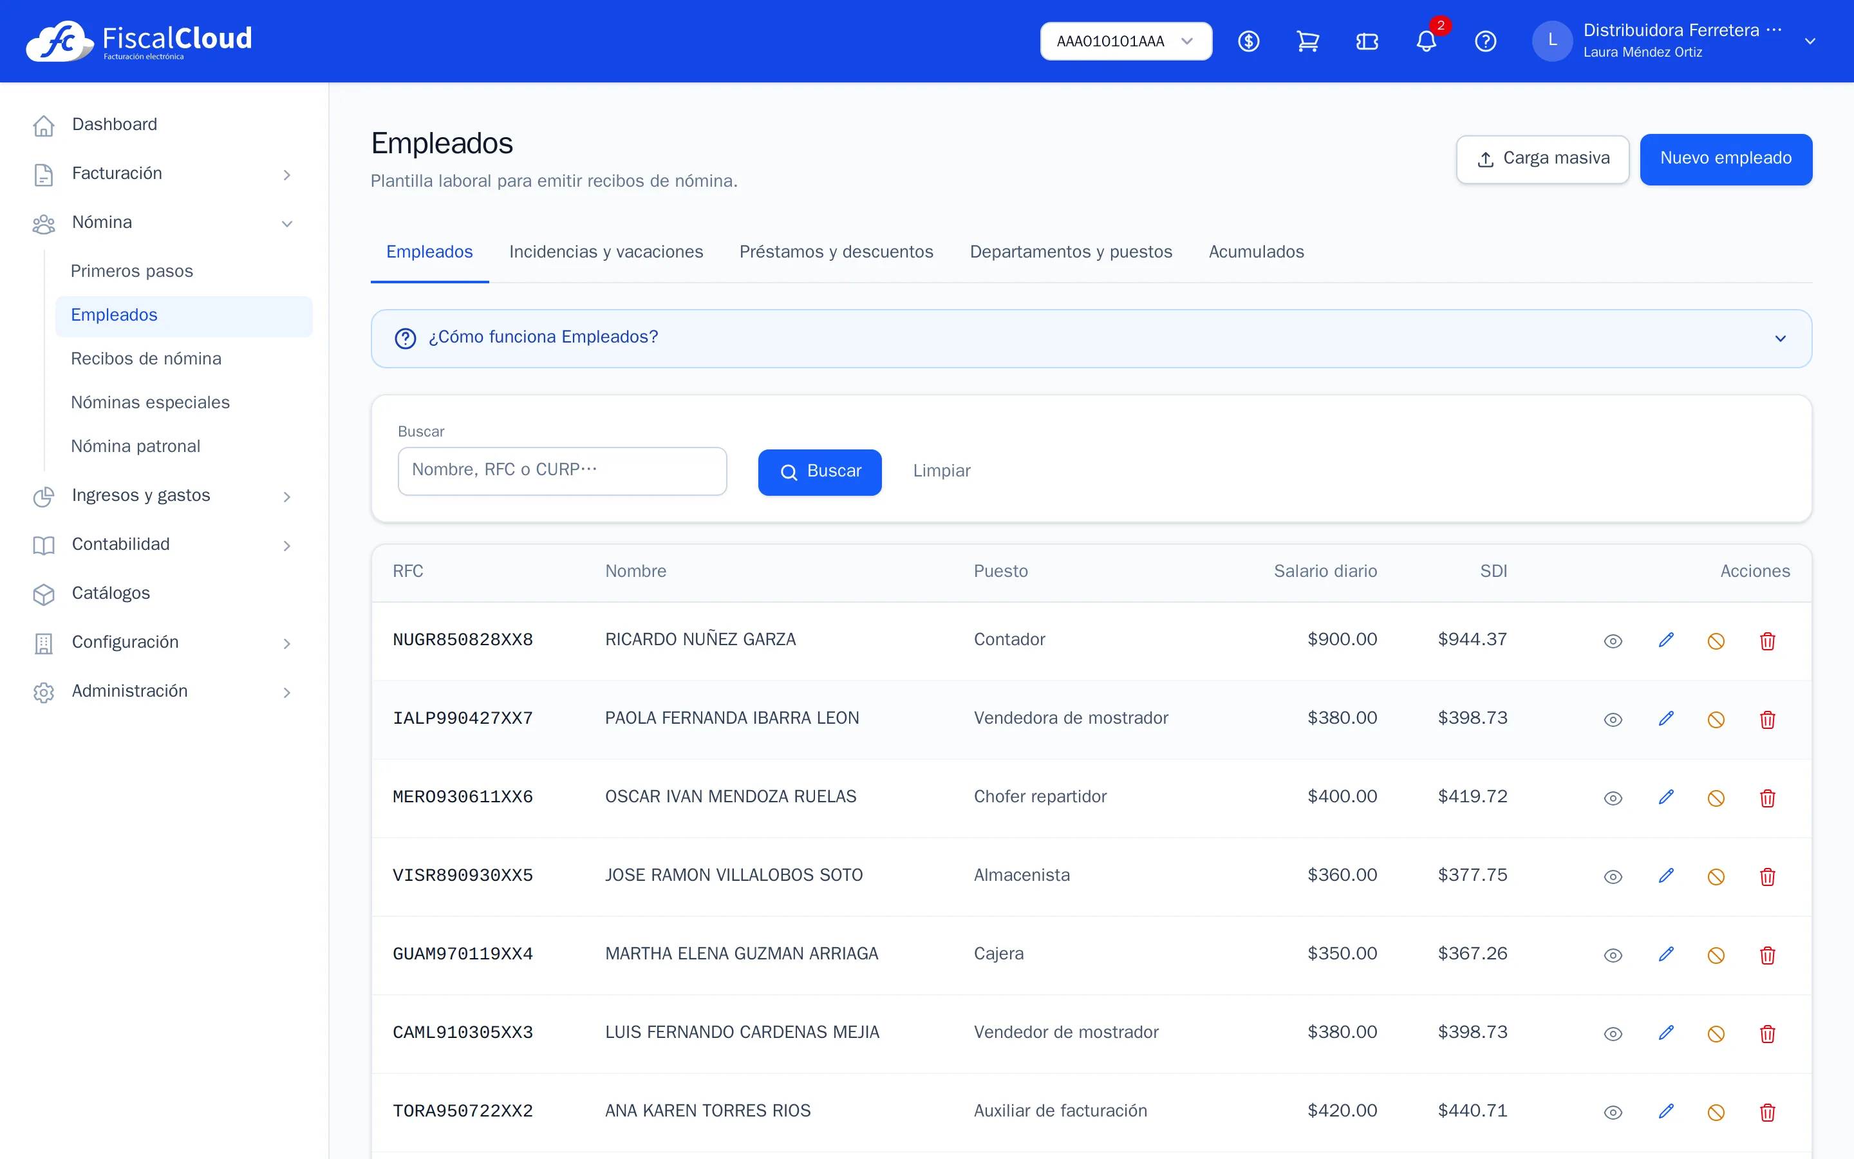1854x1159 pixels.
Task: Edit employee RICARDO NUÑEZ GARZA pencil icon
Action: 1665,640
